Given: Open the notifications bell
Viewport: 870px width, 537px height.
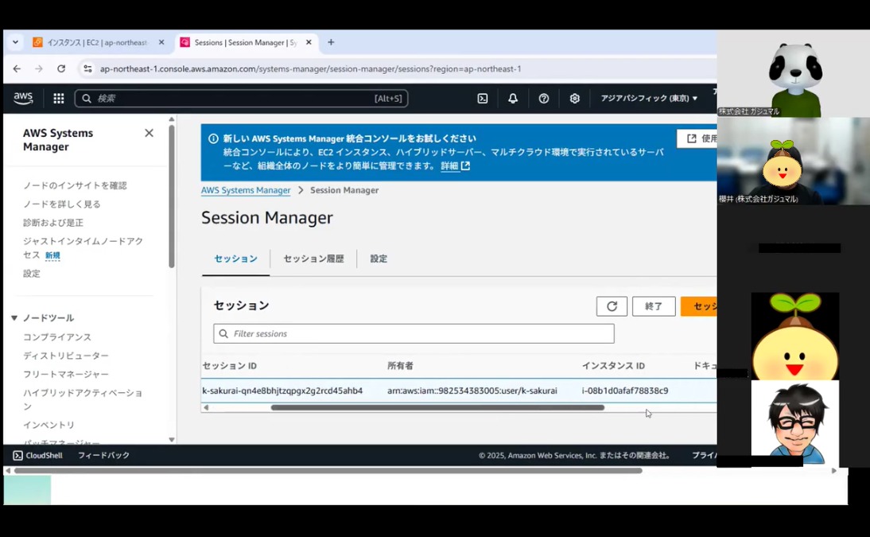Looking at the screenshot, I should 513,99.
